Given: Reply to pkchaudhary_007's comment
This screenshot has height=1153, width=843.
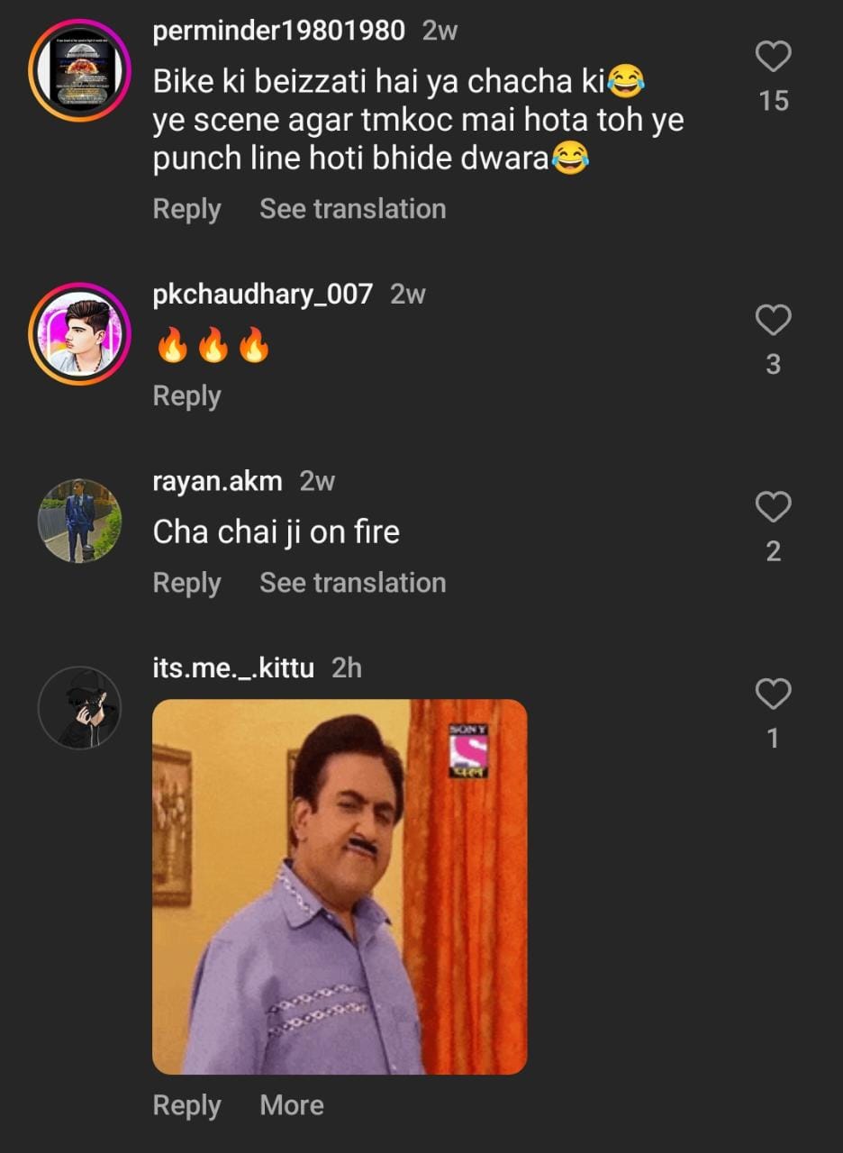Looking at the screenshot, I should tap(186, 396).
